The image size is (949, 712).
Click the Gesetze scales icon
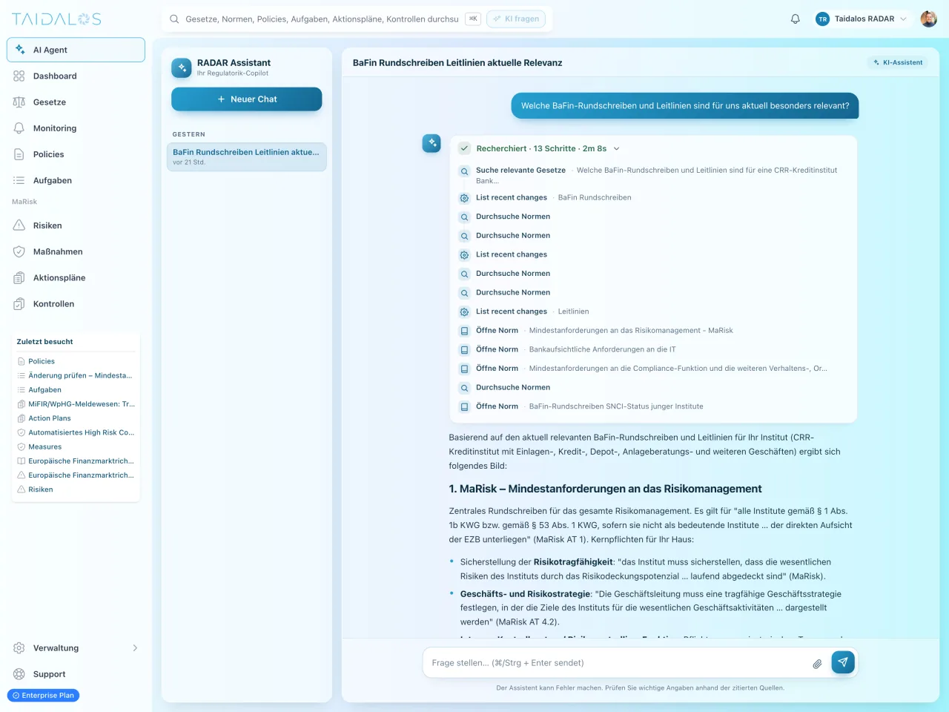point(19,102)
